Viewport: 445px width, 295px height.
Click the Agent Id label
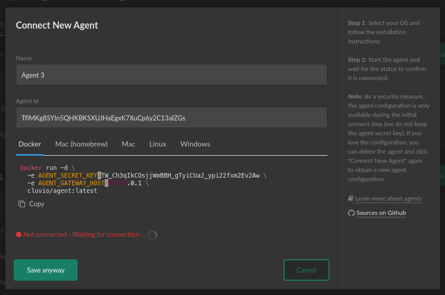point(27,101)
